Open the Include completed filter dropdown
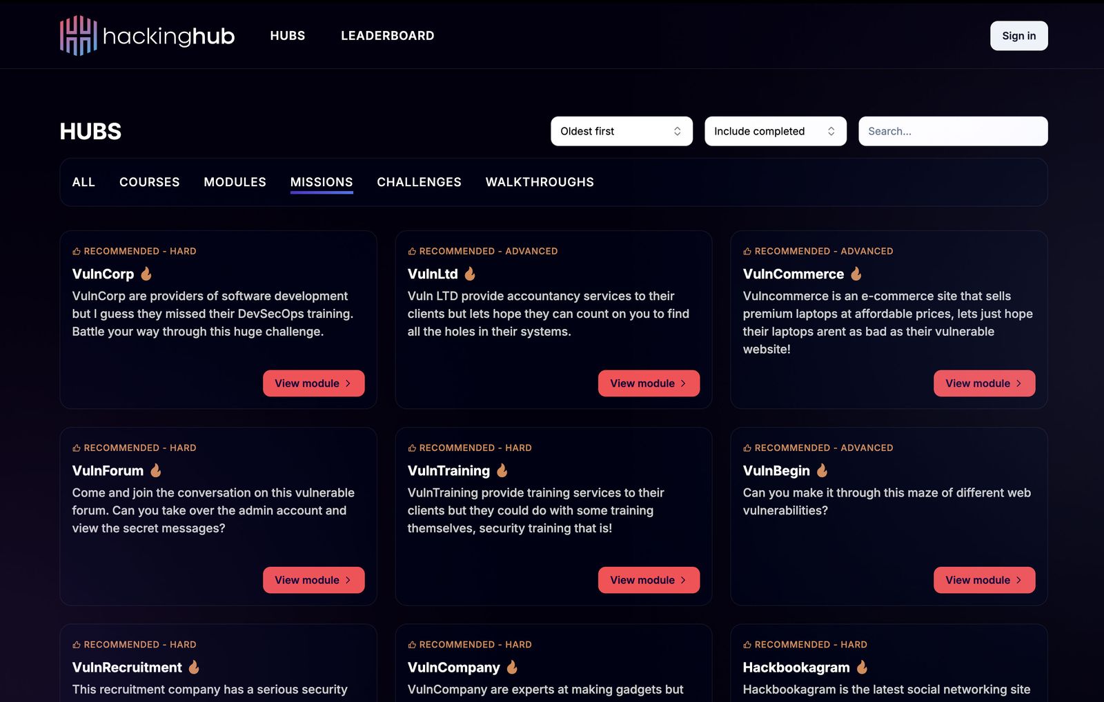The image size is (1104, 702). 775,130
